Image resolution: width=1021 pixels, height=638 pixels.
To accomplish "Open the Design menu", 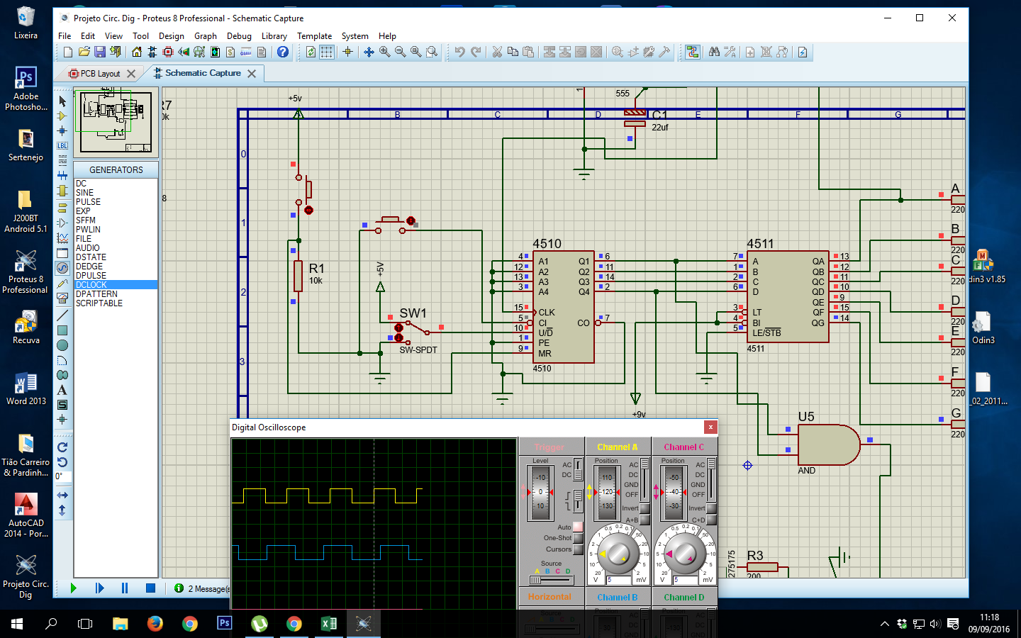I will coord(172,36).
